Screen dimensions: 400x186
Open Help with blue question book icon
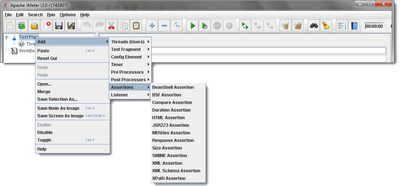point(354,26)
